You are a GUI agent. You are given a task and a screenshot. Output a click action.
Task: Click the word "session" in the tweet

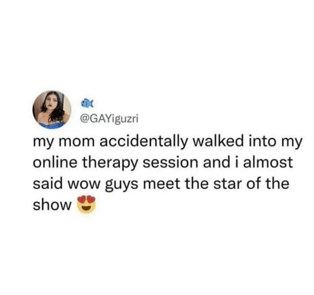170,163
